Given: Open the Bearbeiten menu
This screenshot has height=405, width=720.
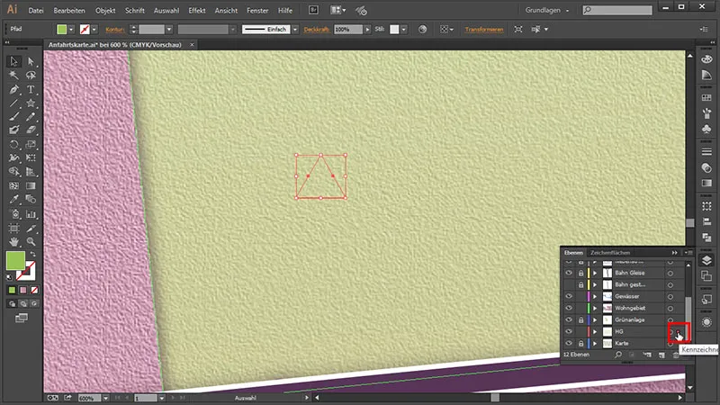Looking at the screenshot, I should pyautogui.click(x=69, y=10).
